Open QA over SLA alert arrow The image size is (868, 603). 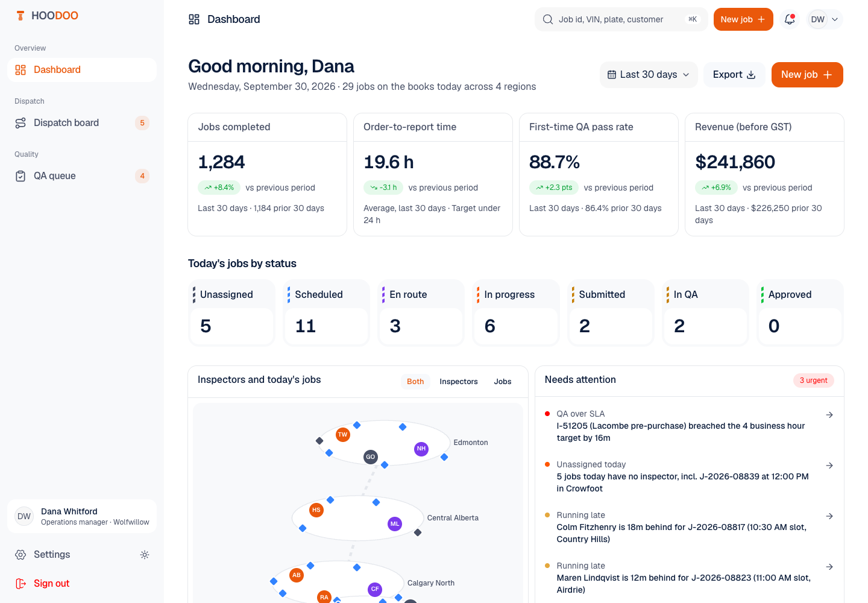click(x=829, y=415)
